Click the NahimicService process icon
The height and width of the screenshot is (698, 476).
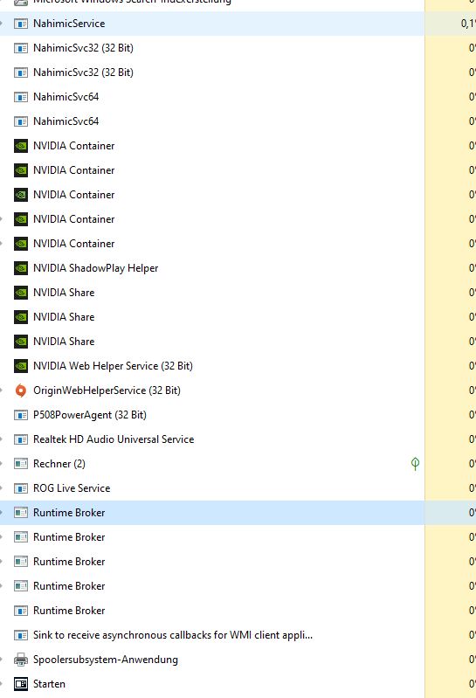[20, 24]
